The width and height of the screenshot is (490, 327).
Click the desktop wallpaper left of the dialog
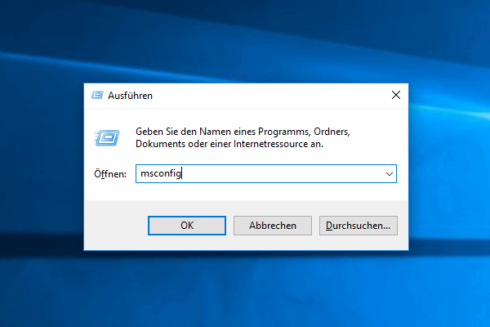click(x=41, y=166)
